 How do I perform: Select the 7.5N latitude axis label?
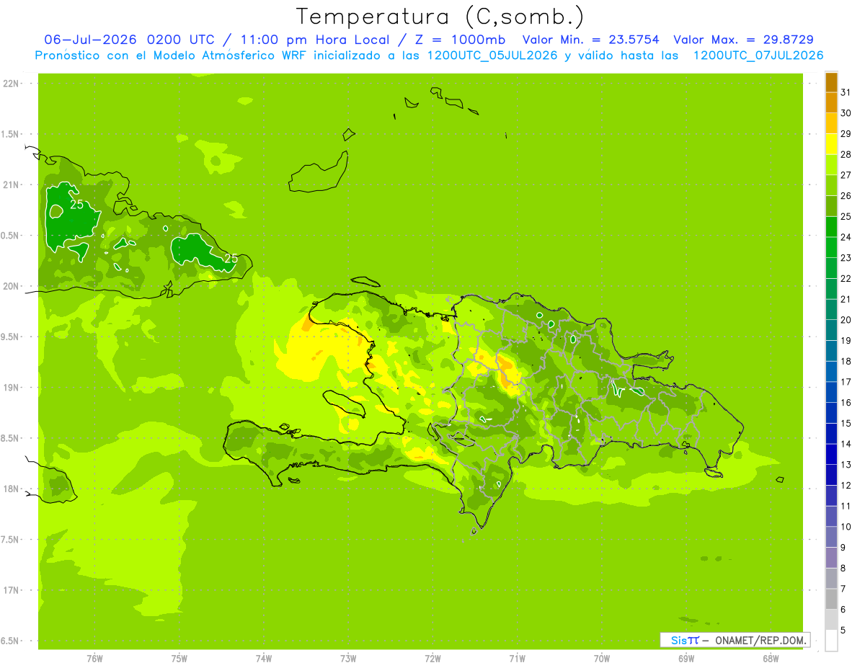click(10, 540)
